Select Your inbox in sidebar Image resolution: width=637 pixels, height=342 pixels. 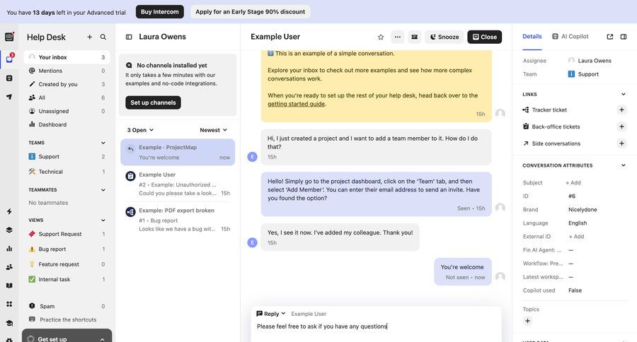(67, 57)
